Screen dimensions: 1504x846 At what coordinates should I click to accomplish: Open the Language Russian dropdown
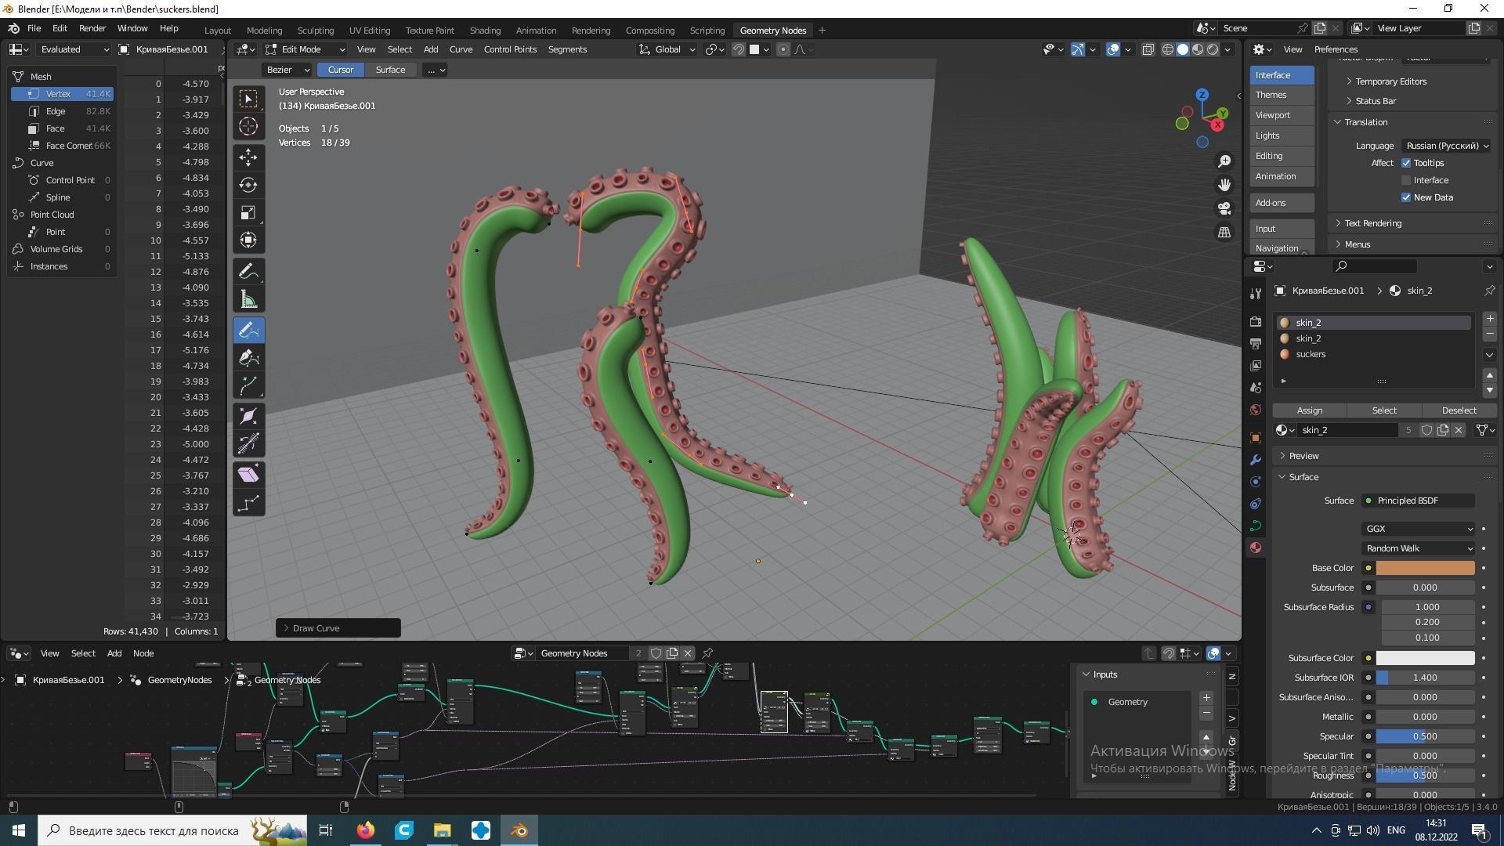(x=1447, y=146)
